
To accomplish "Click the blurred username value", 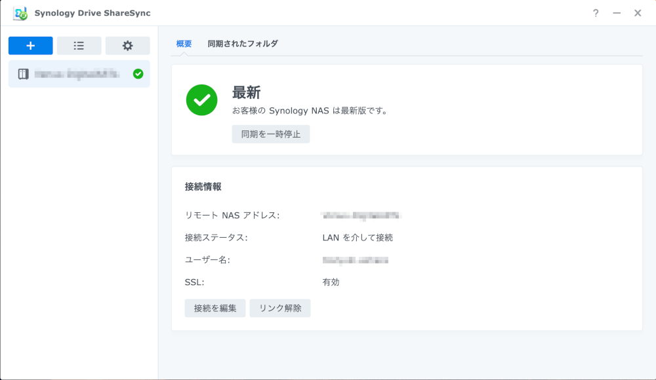I will (355, 260).
